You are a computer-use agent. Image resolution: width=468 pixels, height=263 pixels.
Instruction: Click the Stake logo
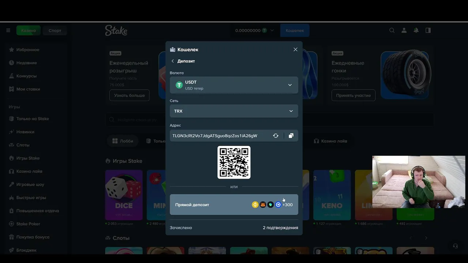[116, 30]
